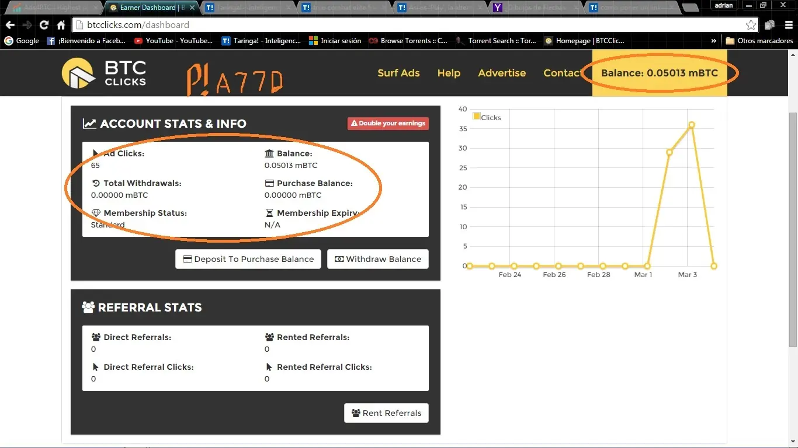The width and height of the screenshot is (798, 448).
Task: Click Deposit To Purchase Balance
Action: pyautogui.click(x=248, y=259)
